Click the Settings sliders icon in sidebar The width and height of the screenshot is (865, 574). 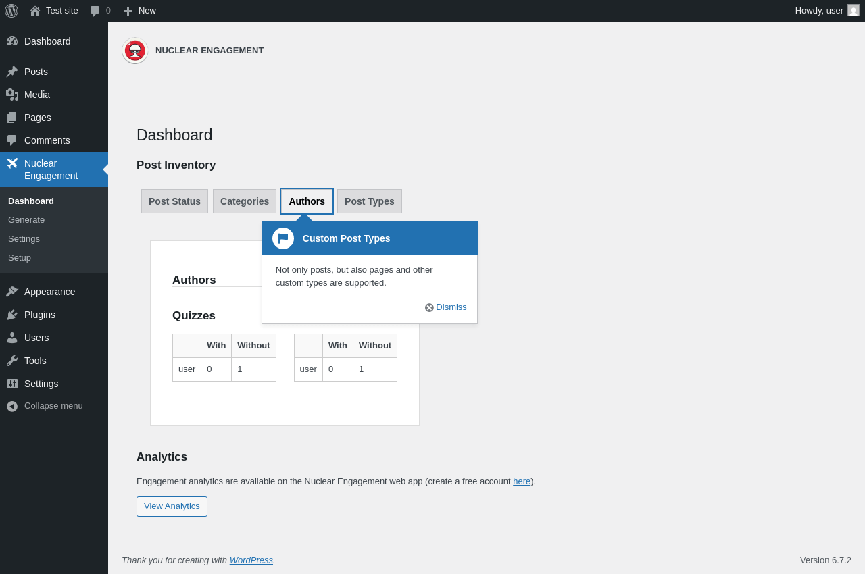click(x=12, y=384)
